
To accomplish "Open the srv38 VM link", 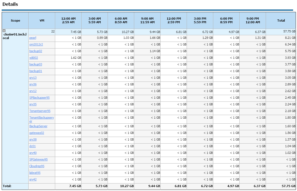I will coord(33,139).
